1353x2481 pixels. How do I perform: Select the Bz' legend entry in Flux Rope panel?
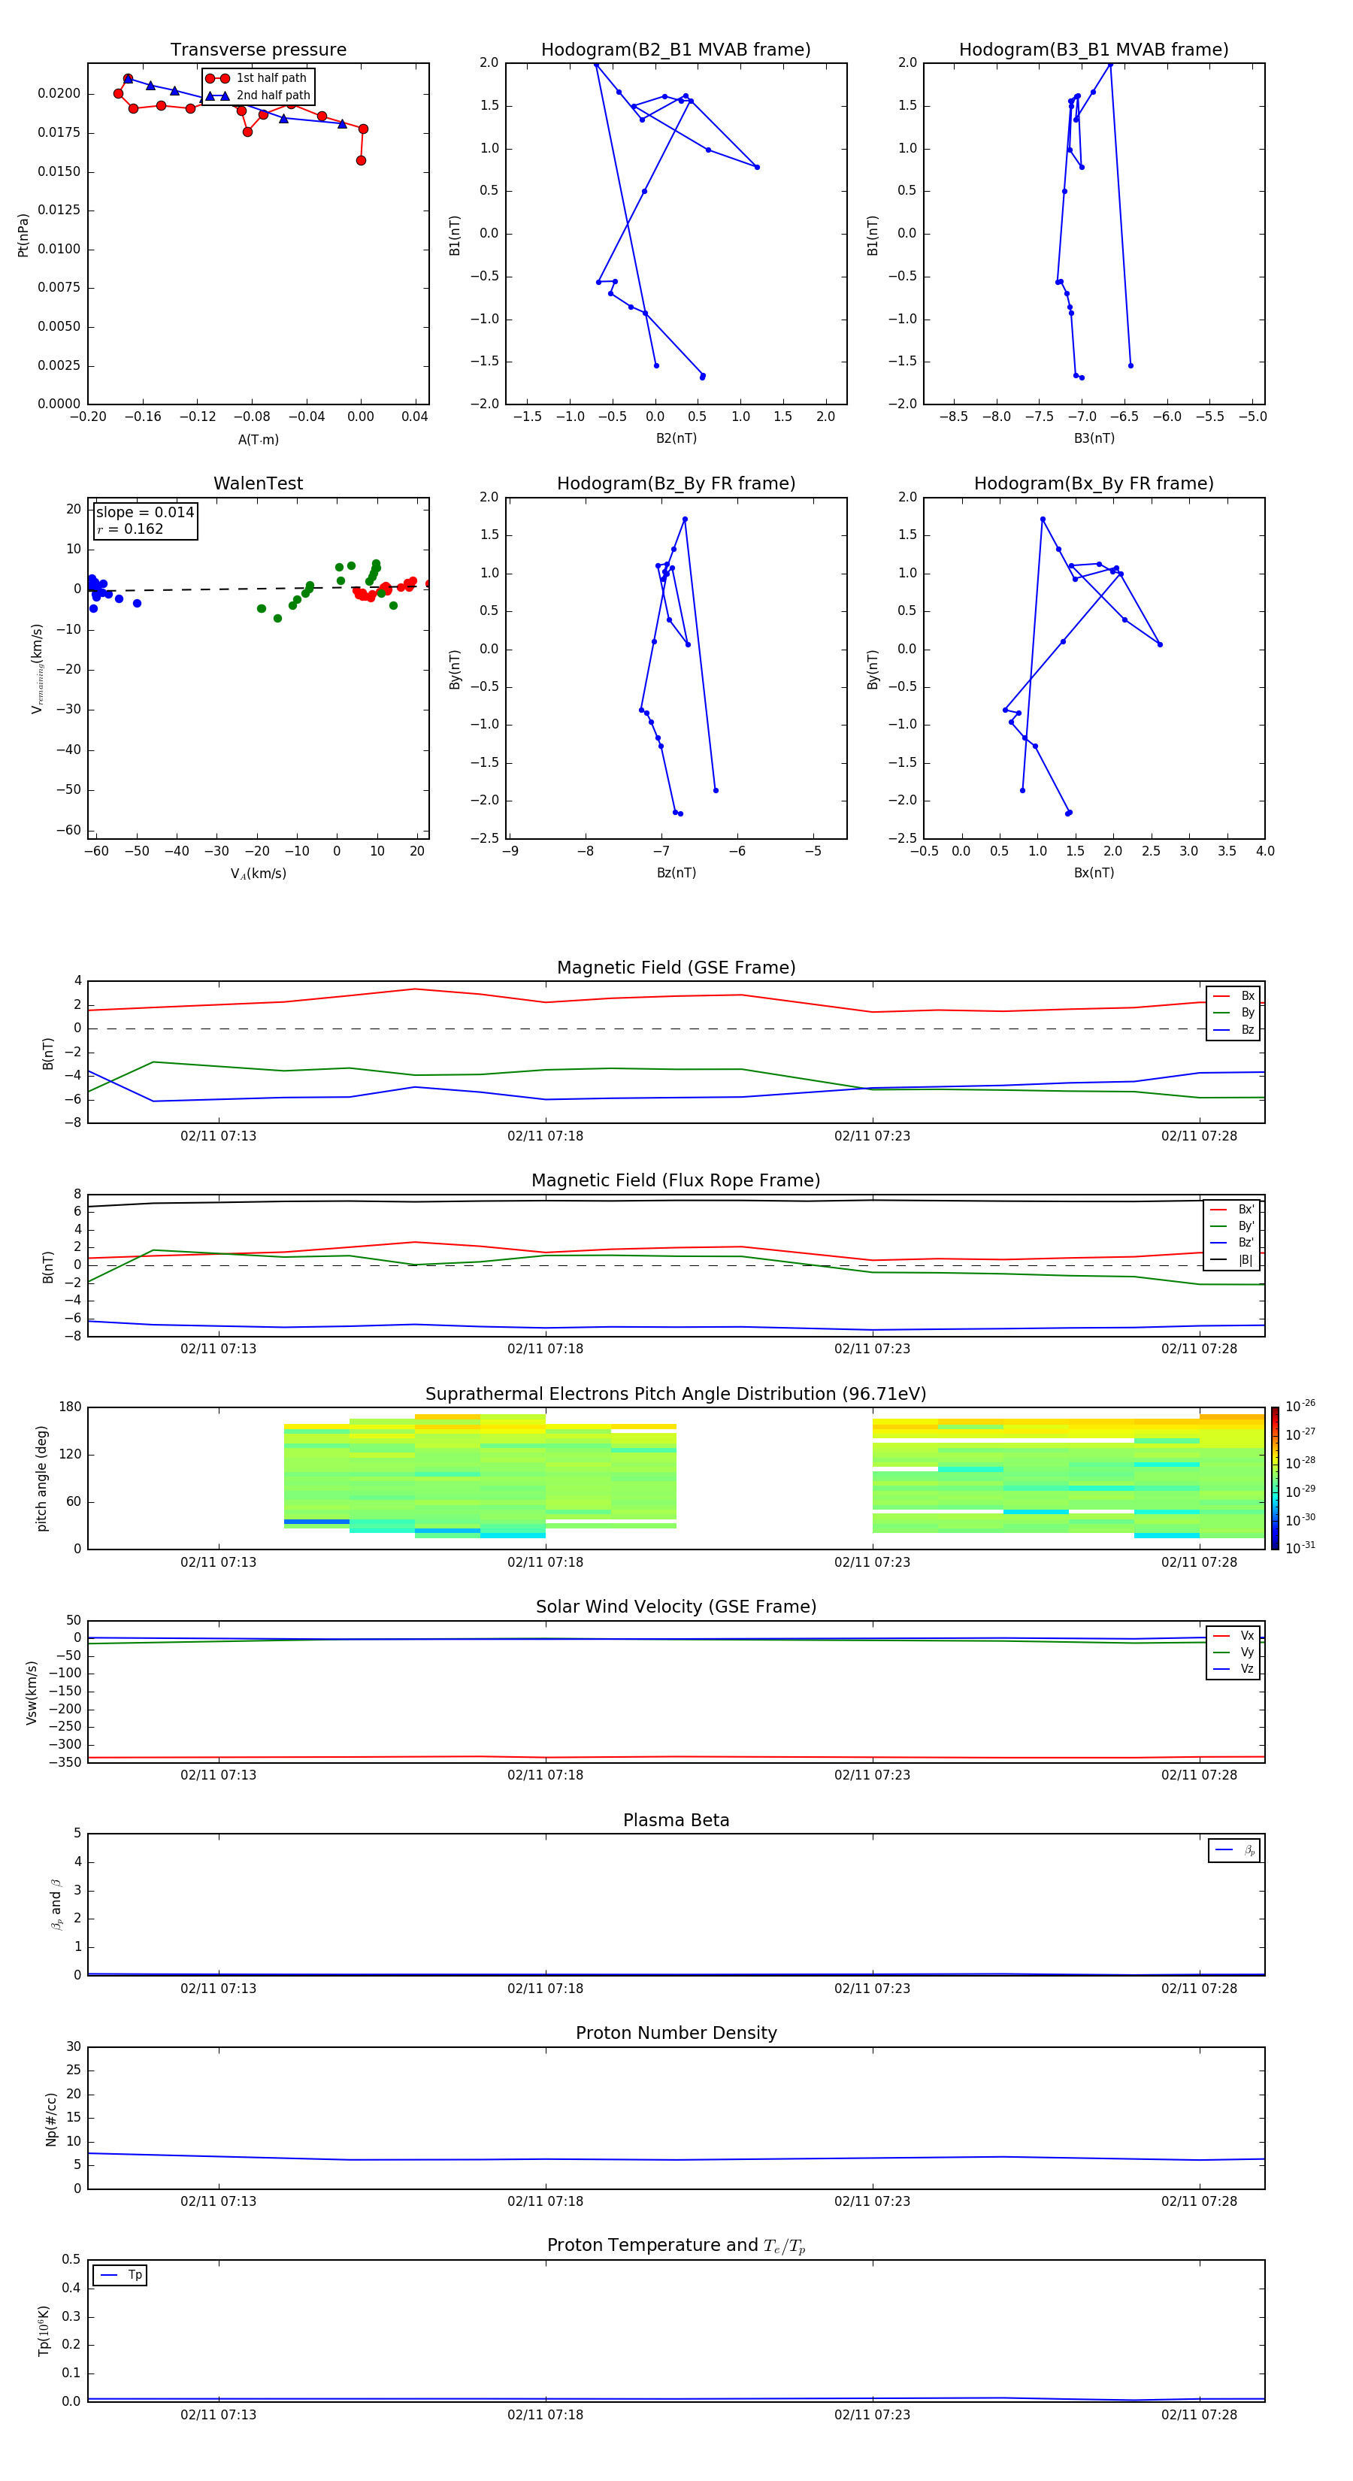pos(1232,1243)
